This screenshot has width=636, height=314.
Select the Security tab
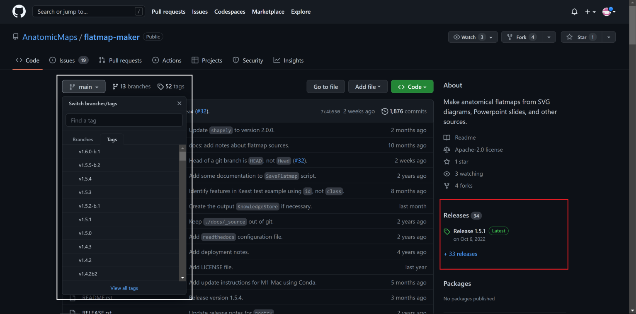pyautogui.click(x=248, y=60)
